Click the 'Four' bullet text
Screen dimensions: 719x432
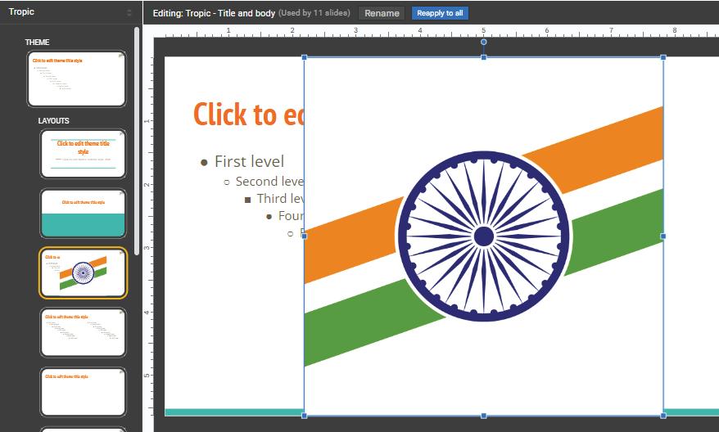pyautogui.click(x=291, y=216)
